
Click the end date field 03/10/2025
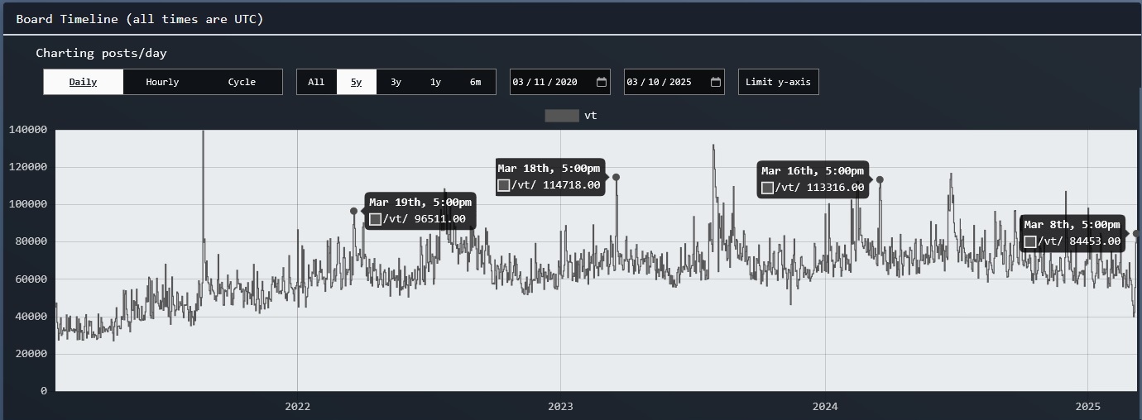(x=659, y=82)
